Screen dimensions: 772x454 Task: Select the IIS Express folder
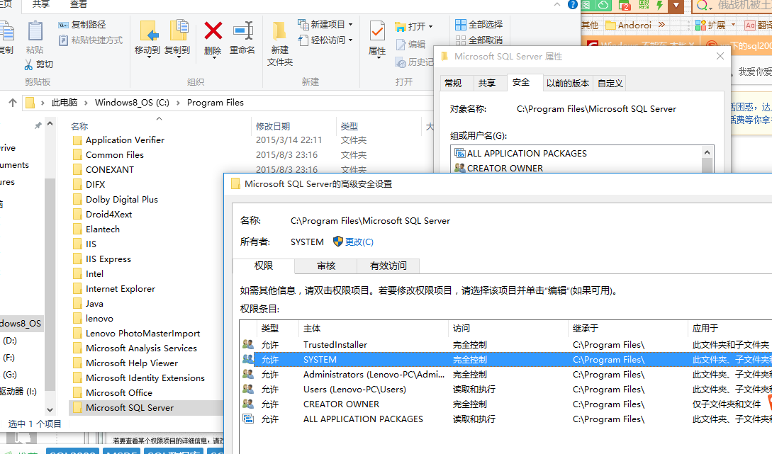click(x=108, y=259)
